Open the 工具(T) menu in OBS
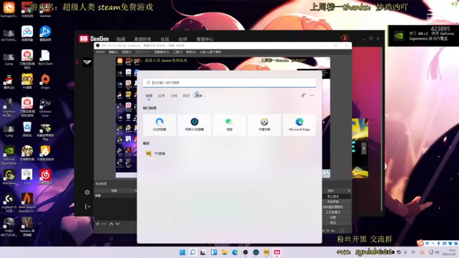Screen dimensions: 459x258 pos(177,52)
